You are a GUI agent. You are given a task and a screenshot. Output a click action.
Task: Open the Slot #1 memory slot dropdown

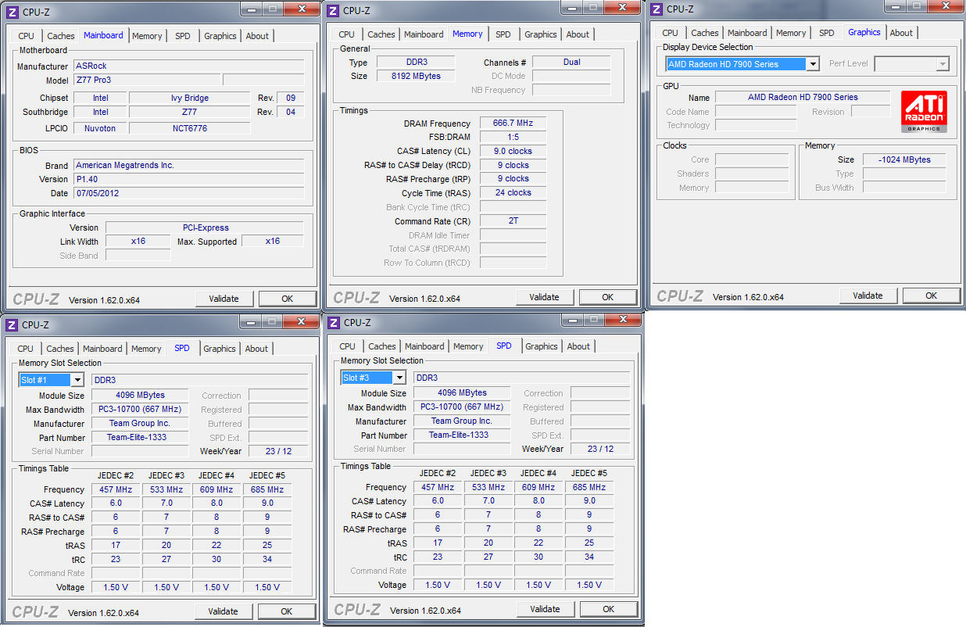tap(77, 380)
